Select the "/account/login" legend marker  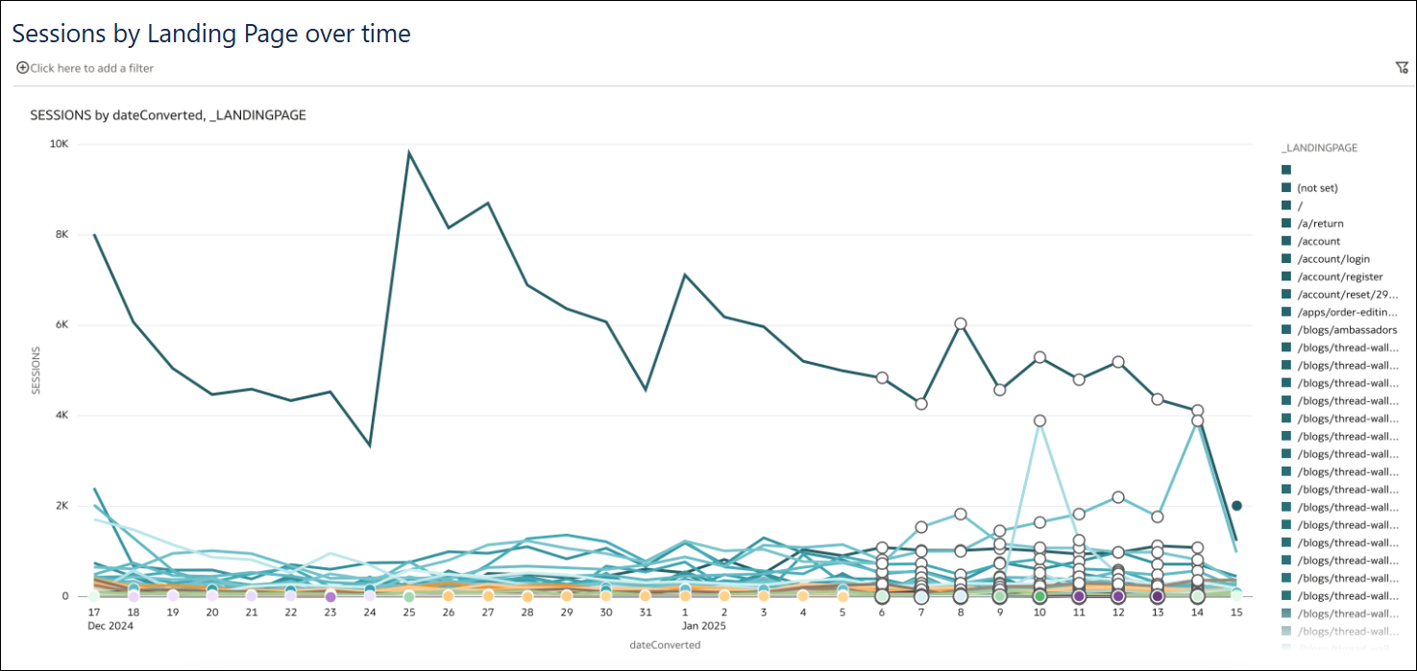pos(1285,258)
